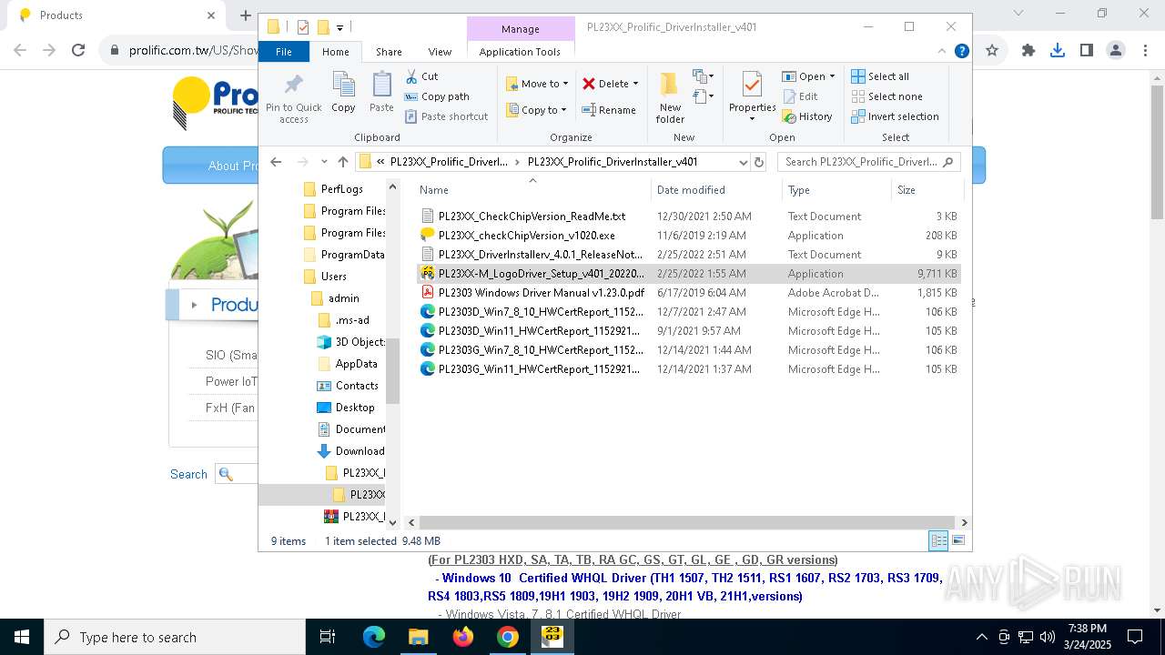Create a New folder

670,96
